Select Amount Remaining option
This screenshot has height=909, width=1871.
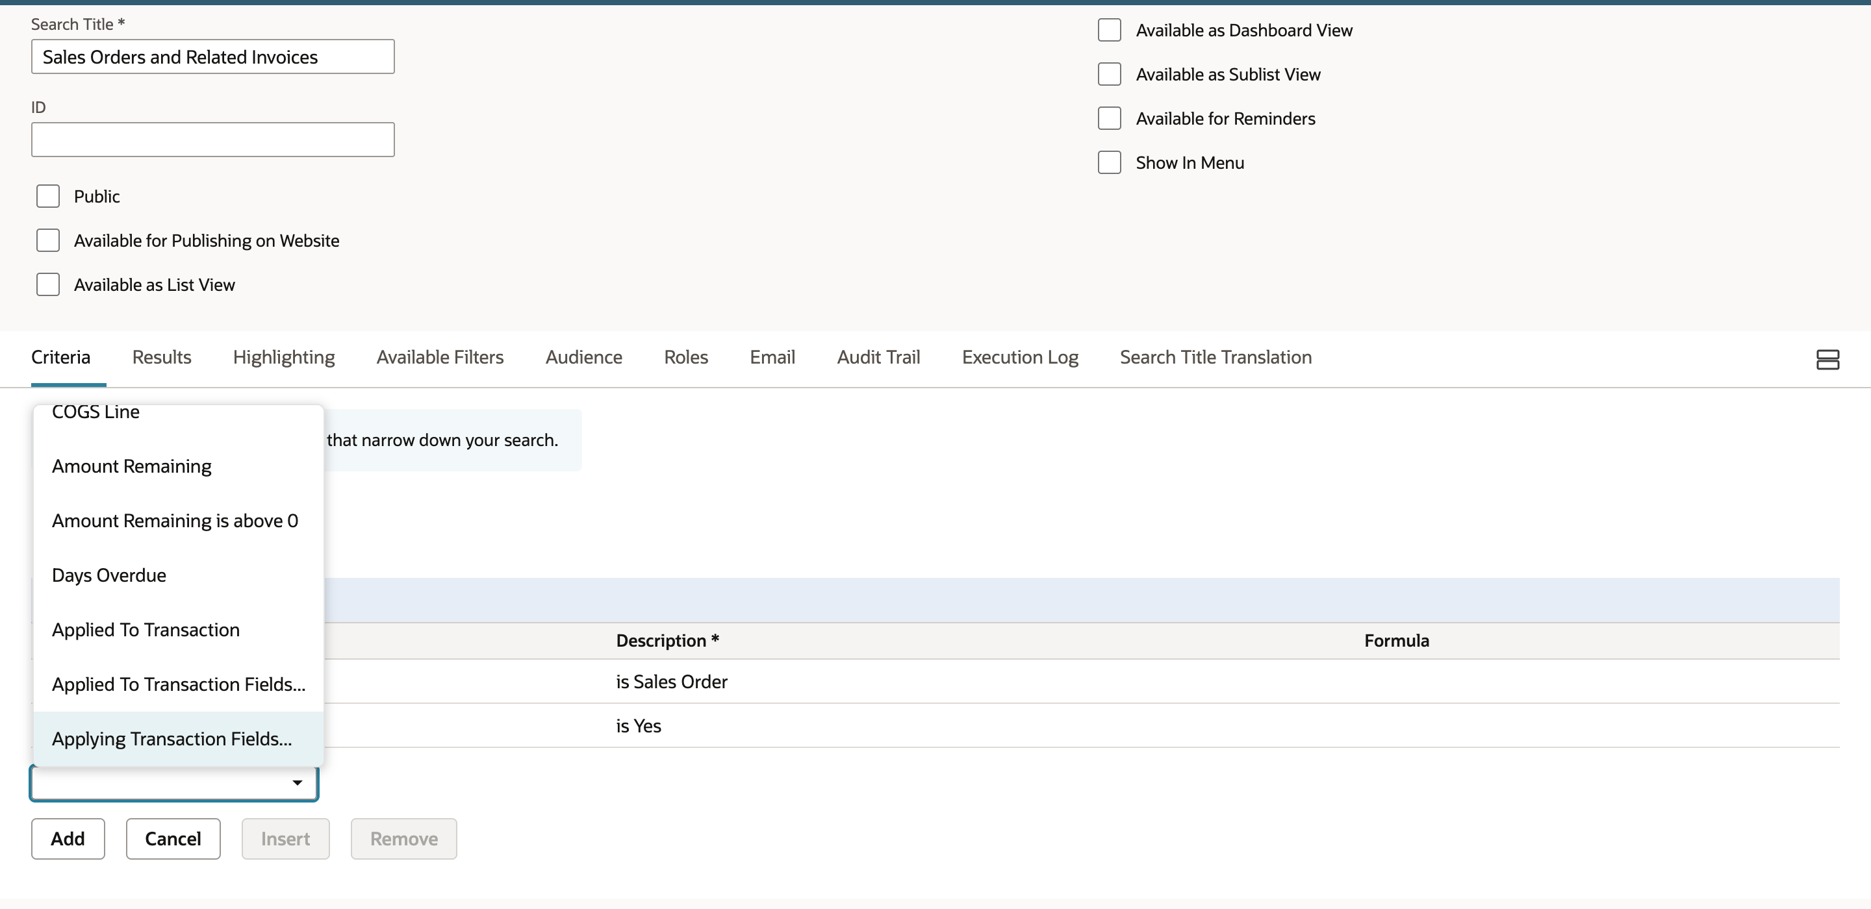(178, 466)
